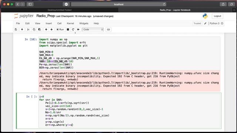Click the Trusted notebook indicator
Image resolution: width=237 pixels, height=133 pixels.
point(197,23)
